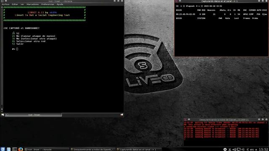Launch the terminal from the taskbar

coord(15,149)
